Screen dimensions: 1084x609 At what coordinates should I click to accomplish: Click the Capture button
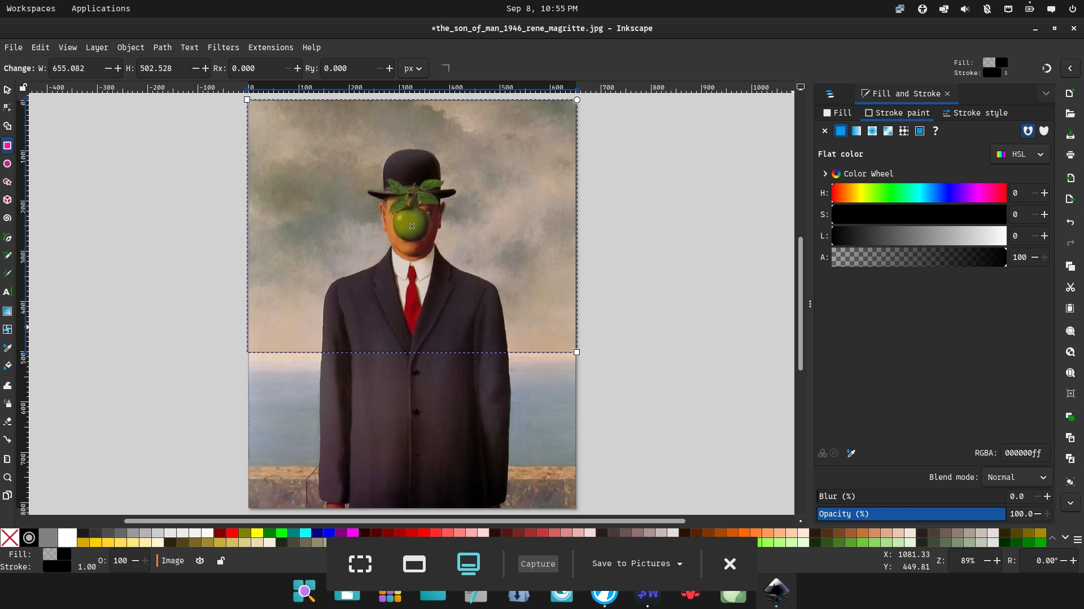click(x=538, y=564)
